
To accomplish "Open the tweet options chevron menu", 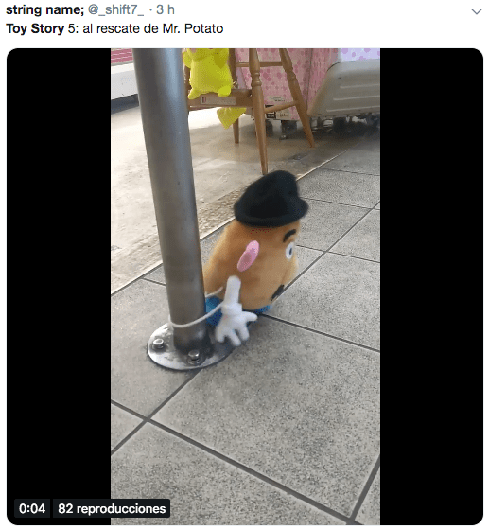I will [x=476, y=11].
